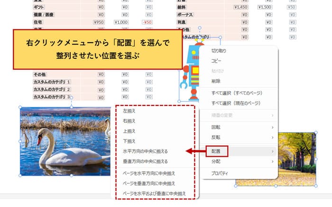
Task: Choose 下揃え in the alignment submenu
Action: point(129,141)
